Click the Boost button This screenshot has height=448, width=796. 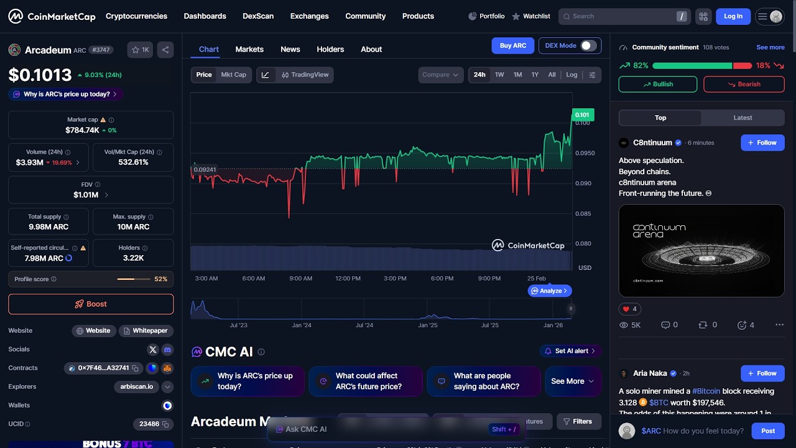click(x=91, y=304)
